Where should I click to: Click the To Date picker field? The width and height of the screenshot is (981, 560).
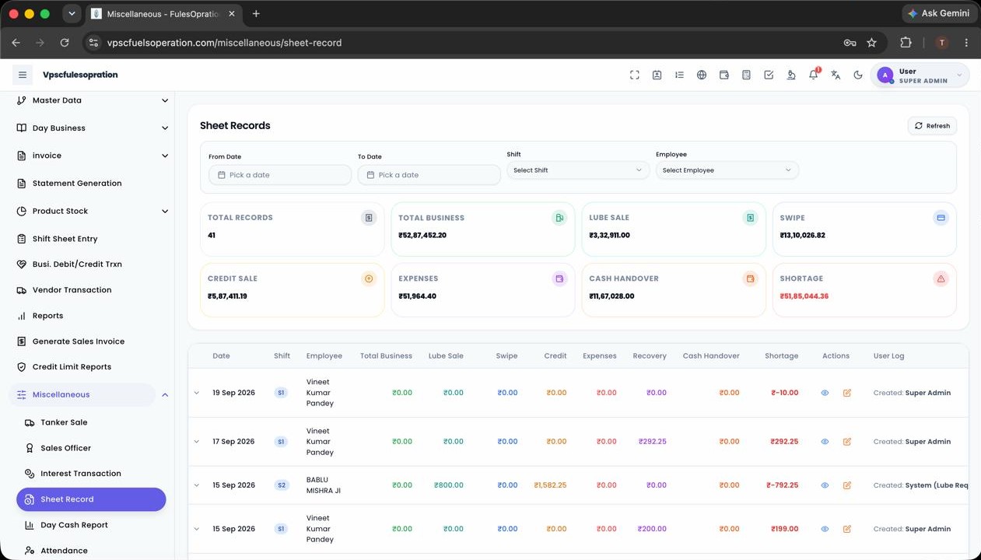pos(429,175)
